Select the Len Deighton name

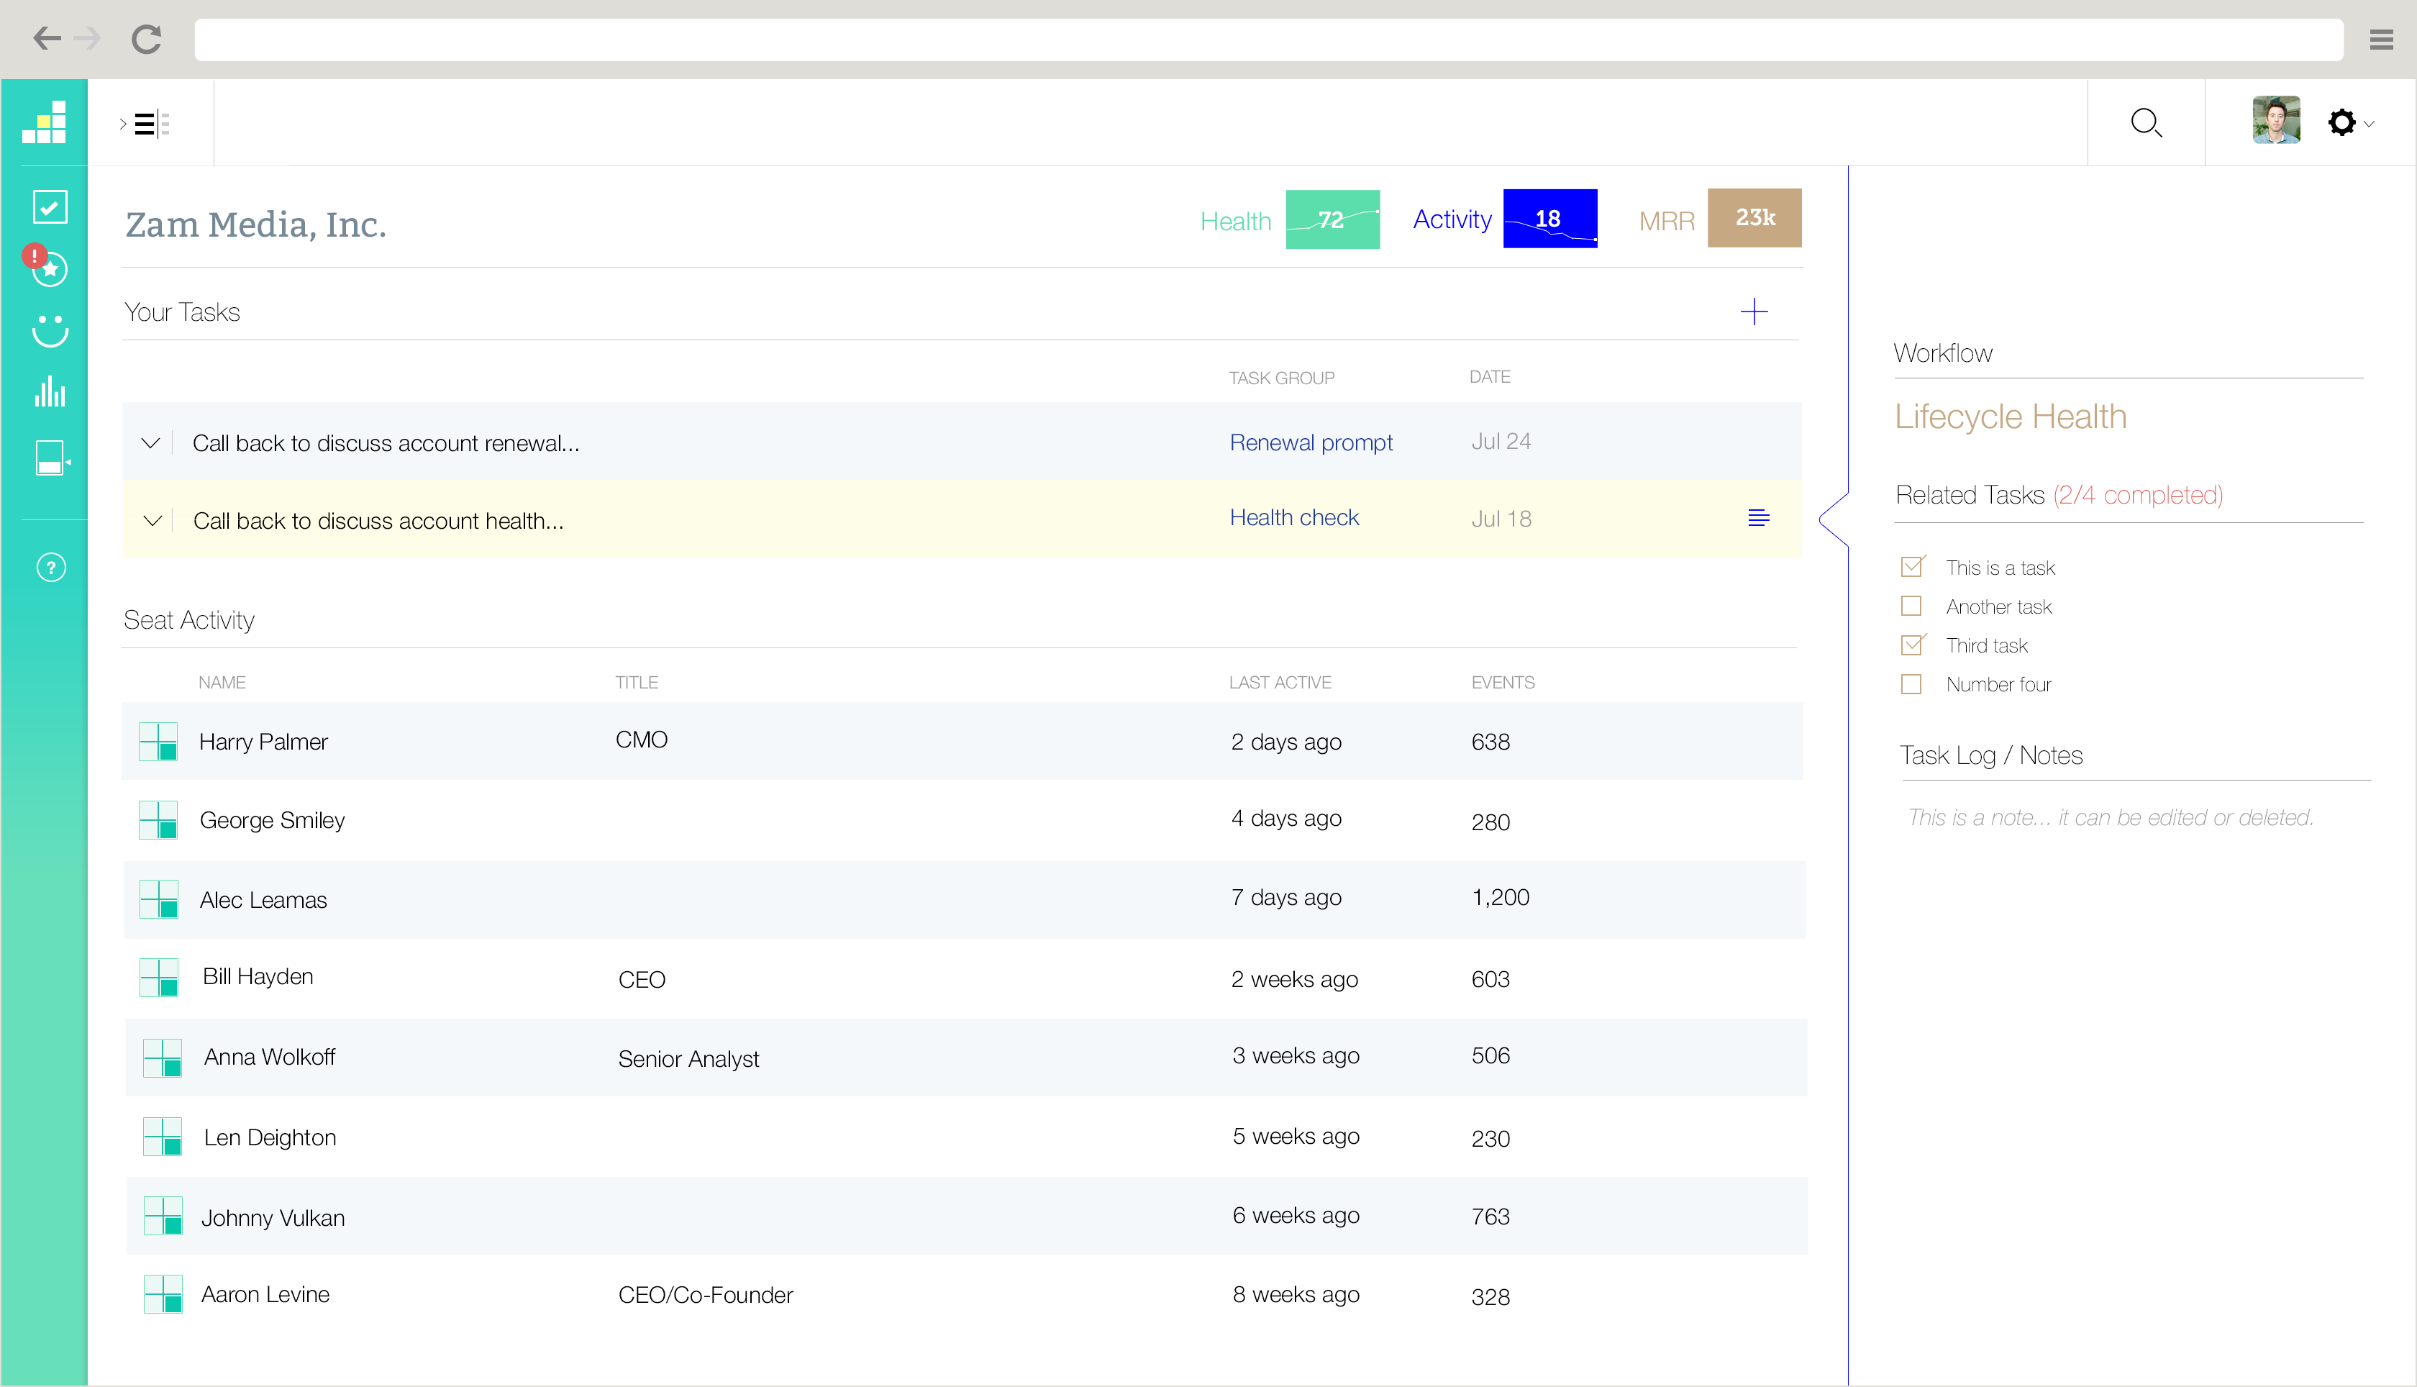(x=270, y=1137)
